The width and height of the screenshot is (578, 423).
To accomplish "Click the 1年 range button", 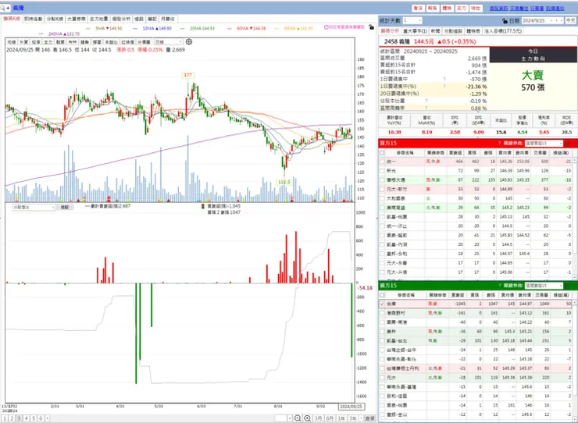I will point(341,418).
